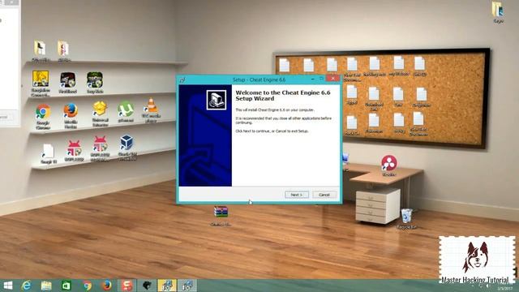Select the blank white file shortcut on bottom shelf
The width and height of the screenshot is (519, 292).
(49, 154)
